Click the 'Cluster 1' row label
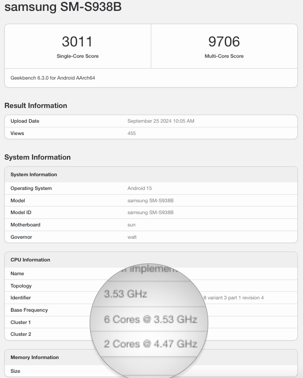Screen dimensions: 303x378 pos(20,322)
